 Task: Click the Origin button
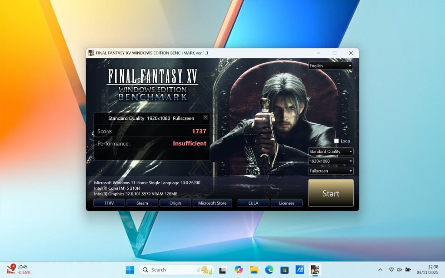click(x=175, y=203)
